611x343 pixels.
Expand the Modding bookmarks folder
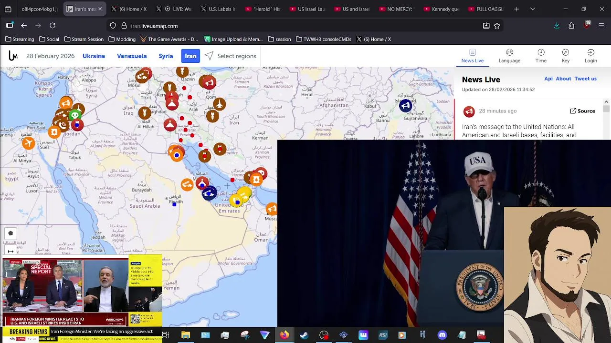pyautogui.click(x=122, y=39)
